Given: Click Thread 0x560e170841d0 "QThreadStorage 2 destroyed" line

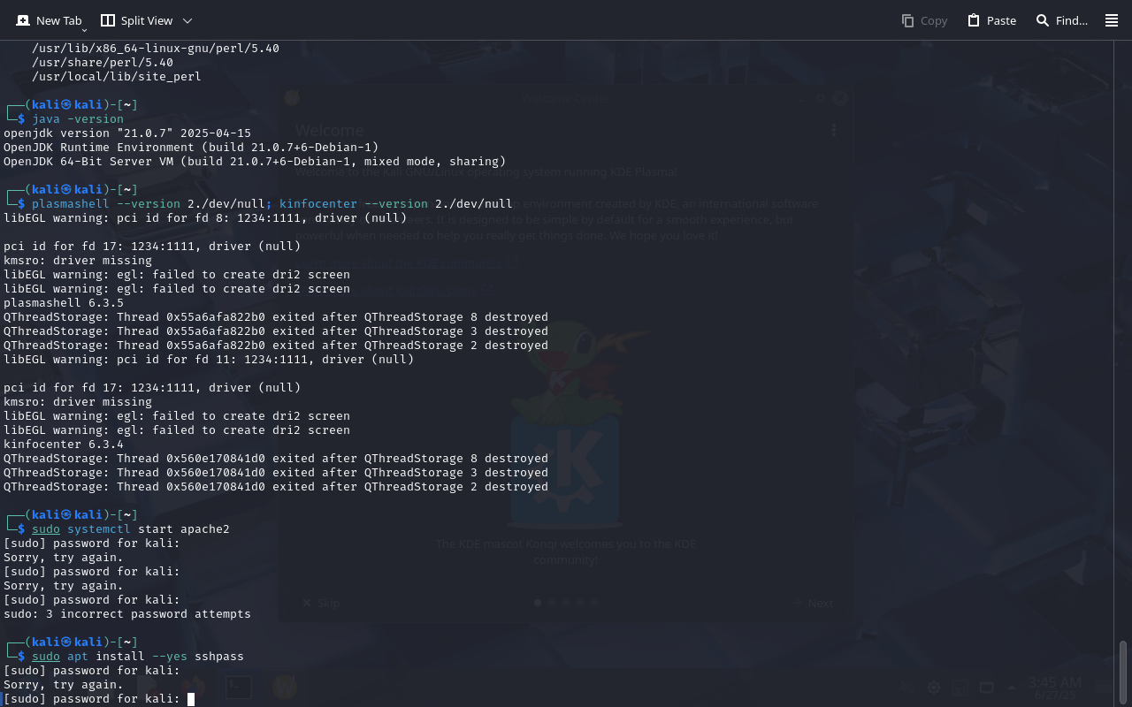Looking at the screenshot, I should [x=276, y=487].
